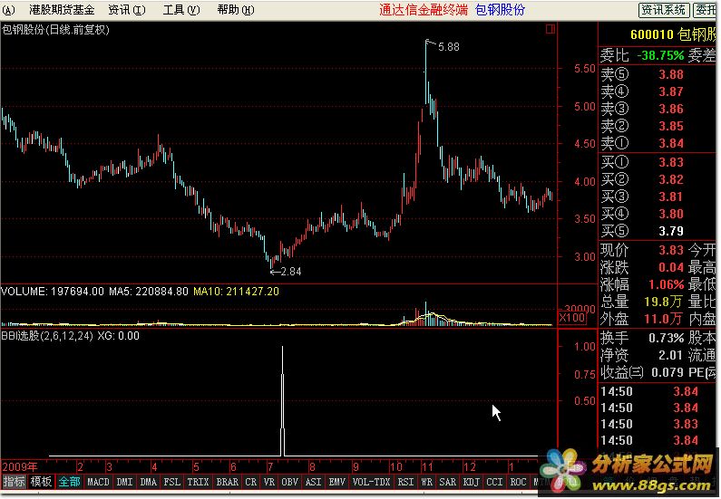Viewport: 721px width, 499px height.
Task: Click the 2009年 label on the time axis
Action: 20,467
